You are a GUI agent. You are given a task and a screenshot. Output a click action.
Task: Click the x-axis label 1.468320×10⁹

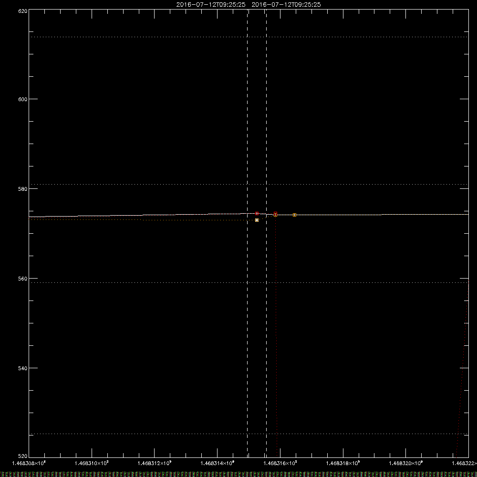tap(406, 463)
